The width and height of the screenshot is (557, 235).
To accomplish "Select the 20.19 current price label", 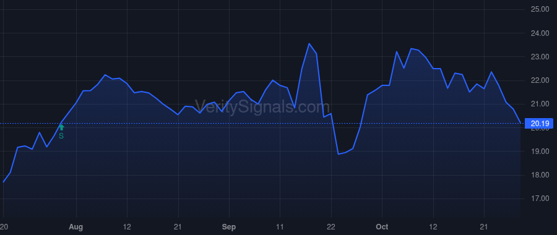I will point(539,124).
